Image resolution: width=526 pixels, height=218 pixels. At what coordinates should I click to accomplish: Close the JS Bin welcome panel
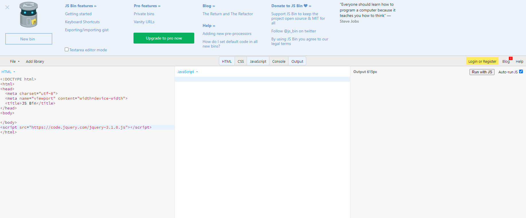[7, 7]
